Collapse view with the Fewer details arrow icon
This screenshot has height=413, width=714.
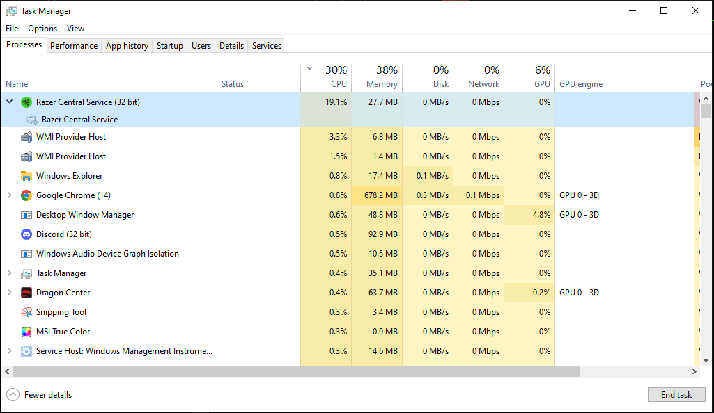pyautogui.click(x=13, y=394)
